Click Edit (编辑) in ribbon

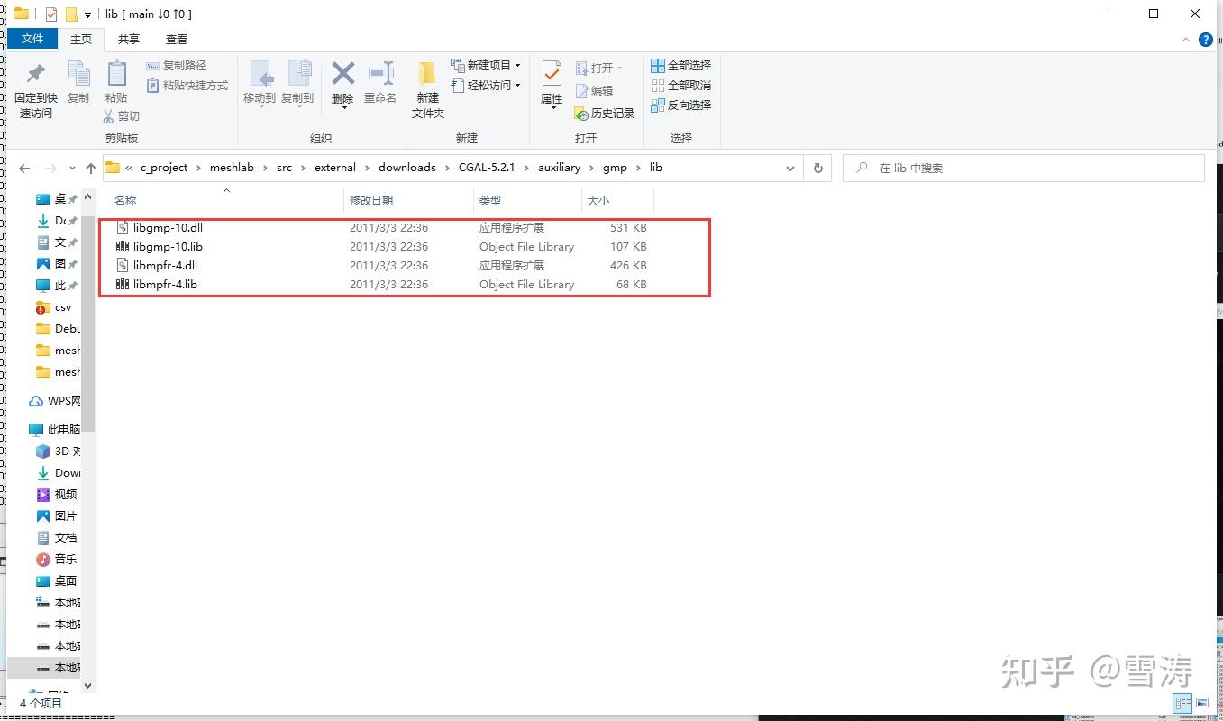[594, 90]
